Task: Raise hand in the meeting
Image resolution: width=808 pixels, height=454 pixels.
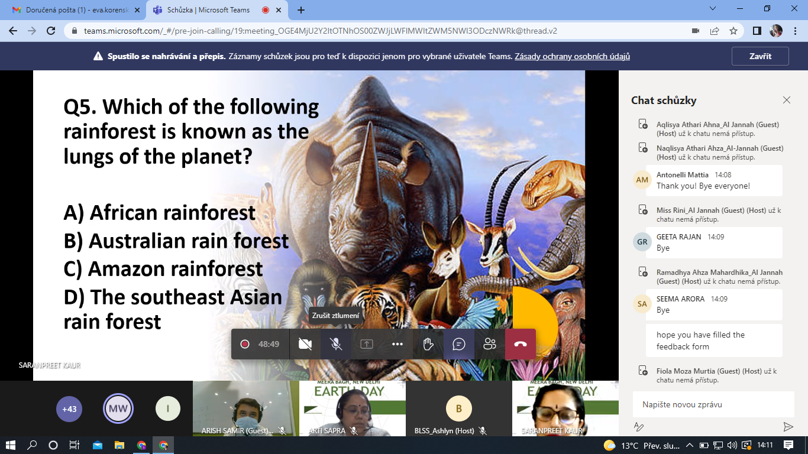Action: tap(428, 344)
